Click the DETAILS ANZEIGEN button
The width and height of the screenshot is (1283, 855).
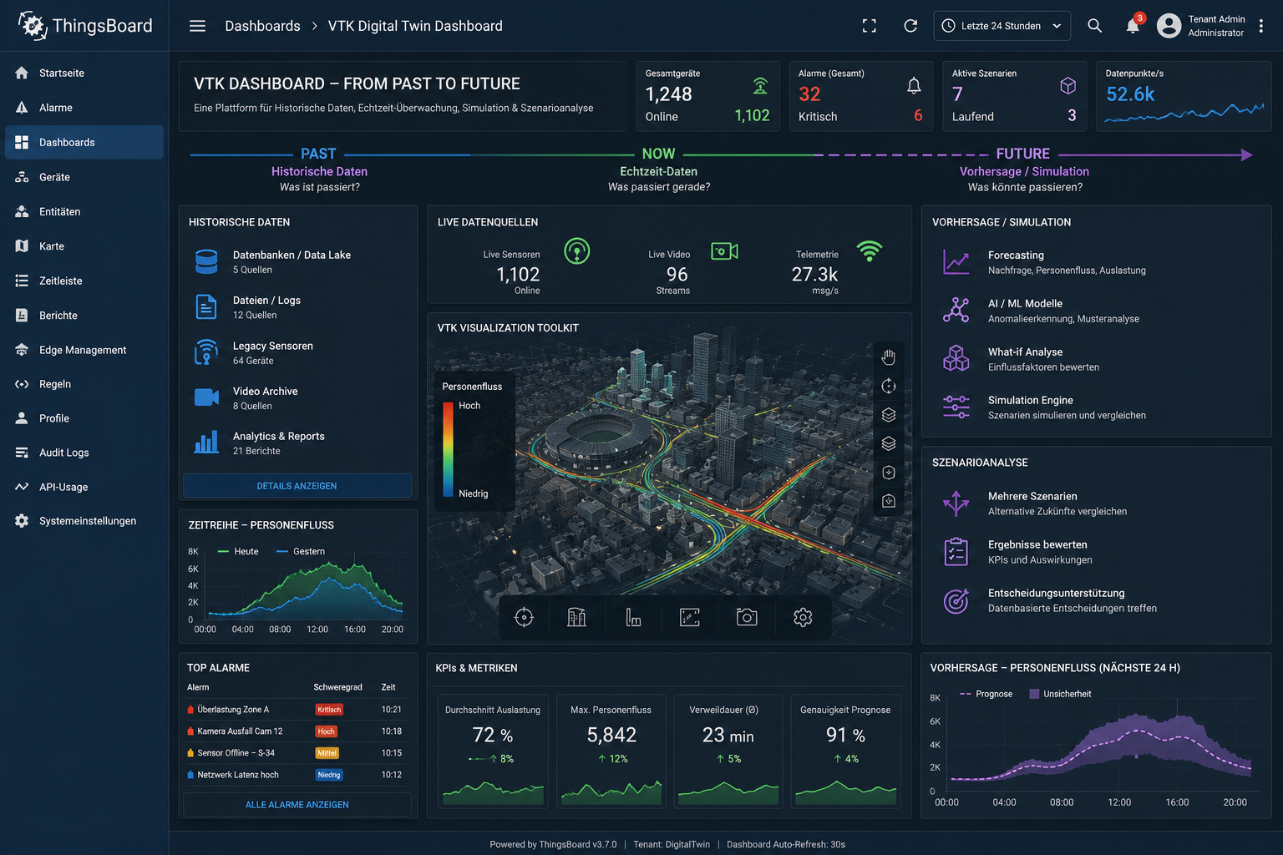pos(297,486)
